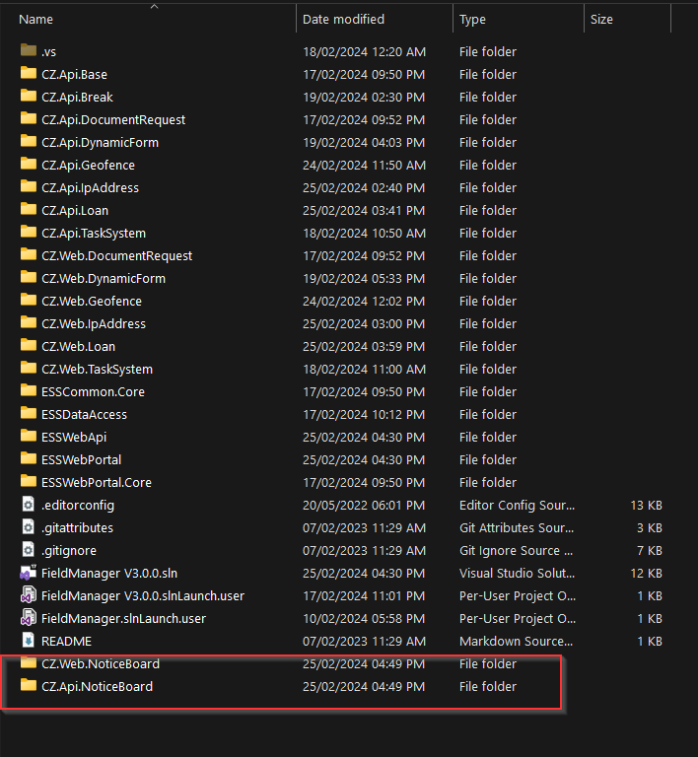The width and height of the screenshot is (698, 757).
Task: Select the CZ.Api.DocumentRequest folder name
Action: (113, 119)
